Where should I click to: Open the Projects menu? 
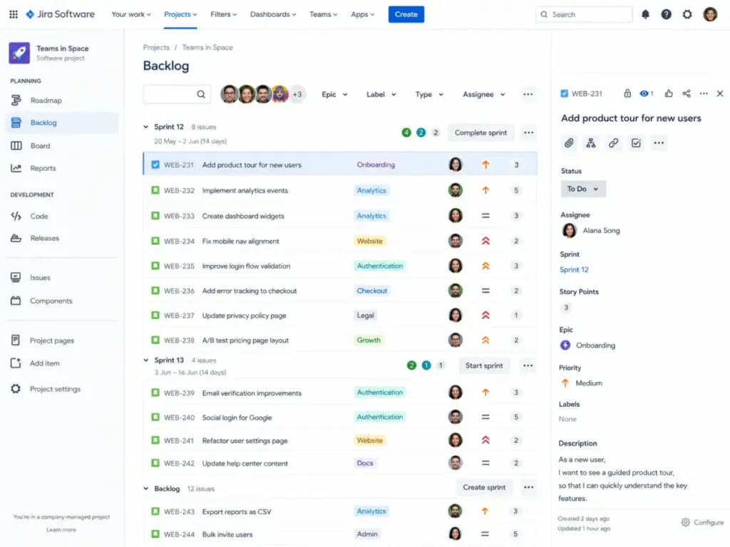(x=180, y=14)
